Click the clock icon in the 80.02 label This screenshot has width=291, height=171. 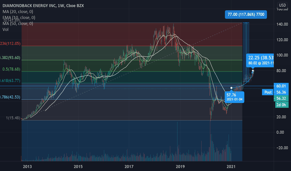(259, 63)
